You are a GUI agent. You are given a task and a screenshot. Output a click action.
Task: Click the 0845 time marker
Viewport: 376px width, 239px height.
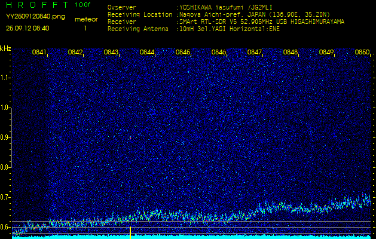click(183, 53)
